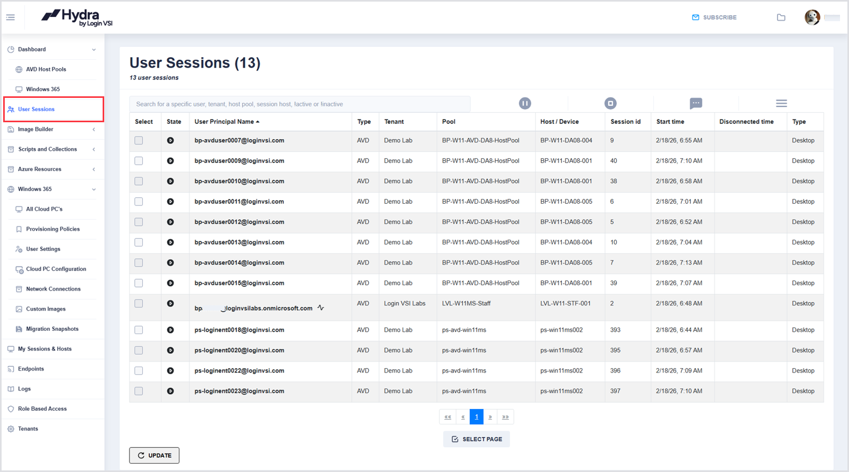This screenshot has height=472, width=849.
Task: Tick the checkbox for ps-loginent0018 session
Action: (x=139, y=330)
